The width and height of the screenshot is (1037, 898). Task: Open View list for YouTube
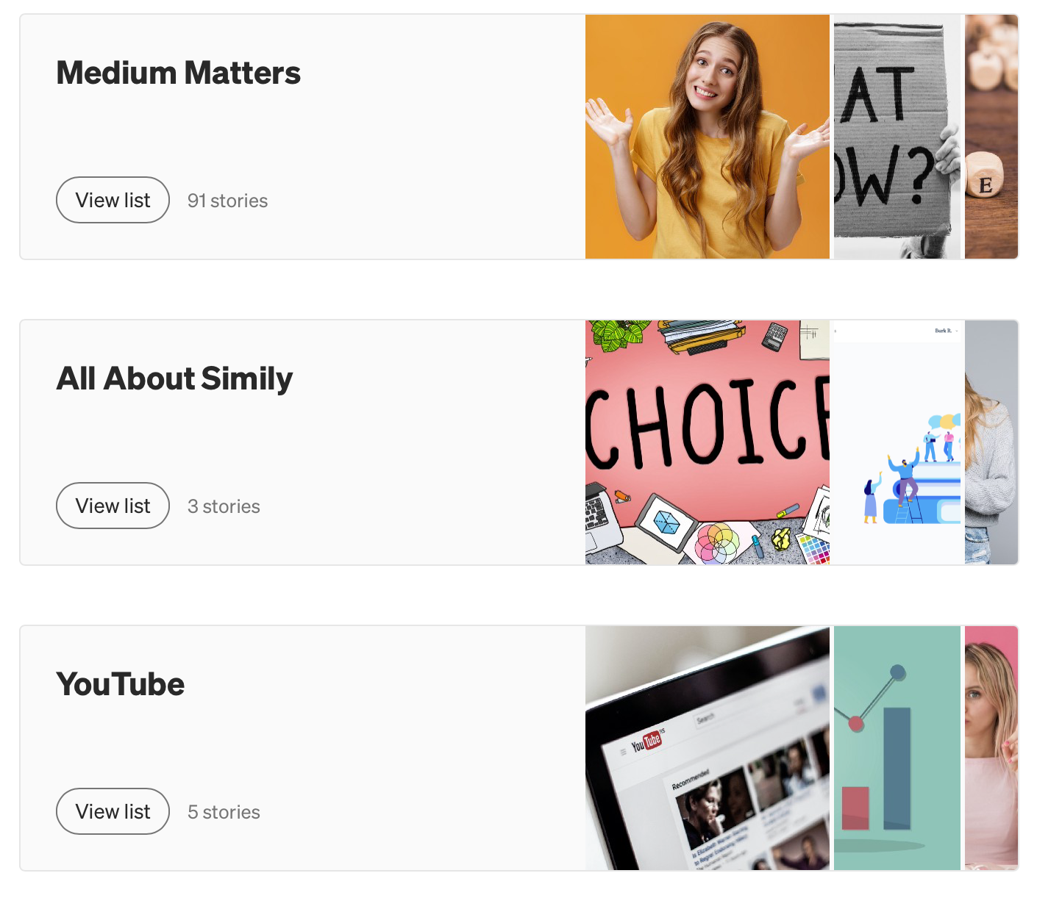pyautogui.click(x=113, y=811)
